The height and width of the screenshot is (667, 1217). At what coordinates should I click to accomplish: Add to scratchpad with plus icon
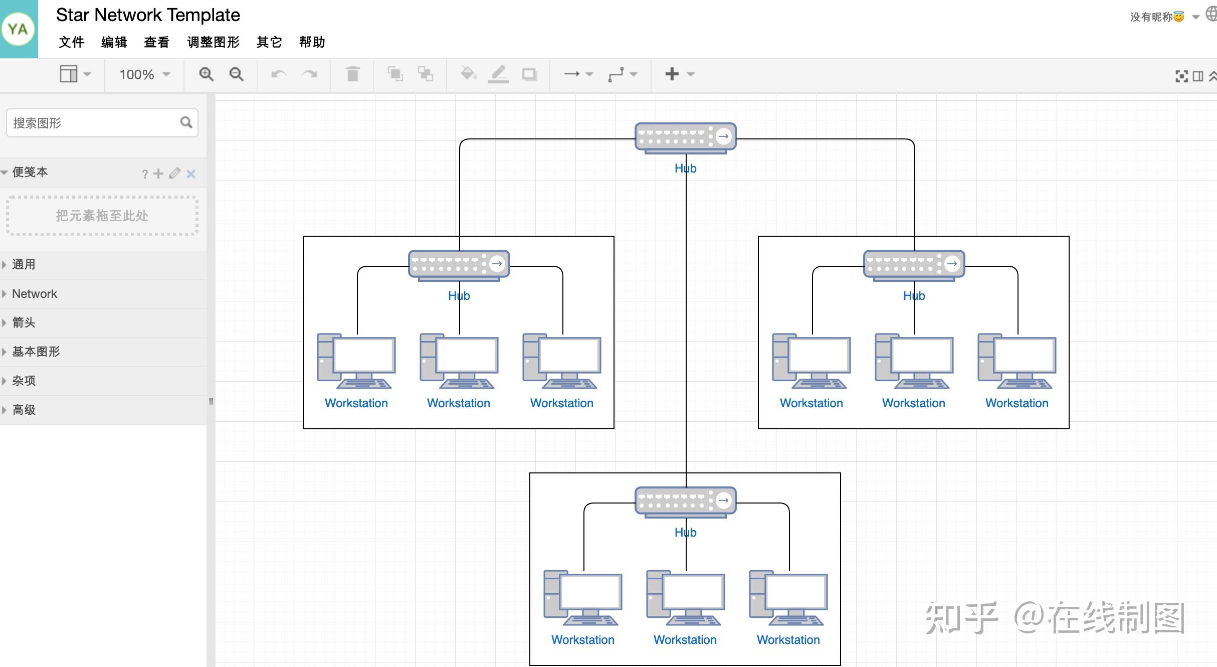coord(158,174)
